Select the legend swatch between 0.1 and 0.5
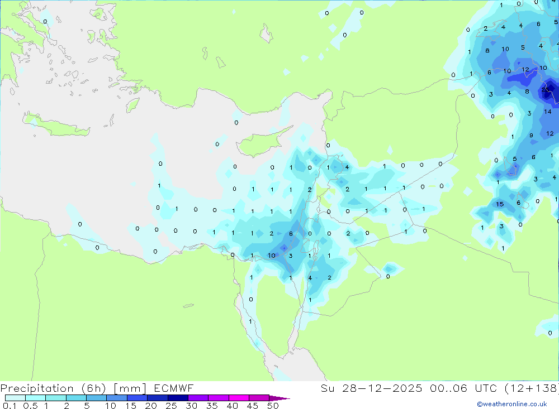The image size is (559, 409). [x=15, y=398]
